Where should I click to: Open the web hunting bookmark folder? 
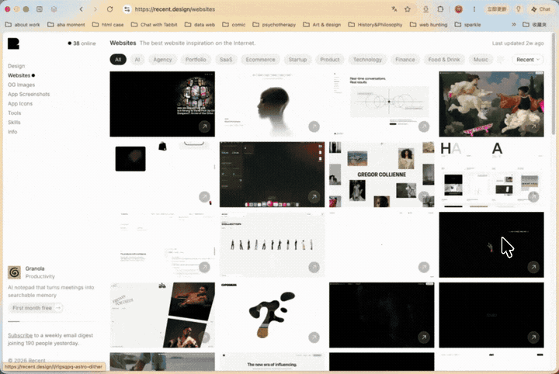pyautogui.click(x=429, y=25)
